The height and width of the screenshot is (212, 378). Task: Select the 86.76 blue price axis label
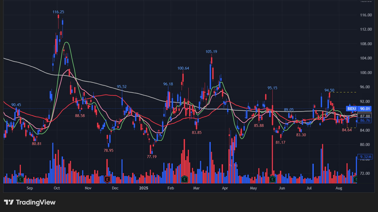pyautogui.click(x=365, y=120)
